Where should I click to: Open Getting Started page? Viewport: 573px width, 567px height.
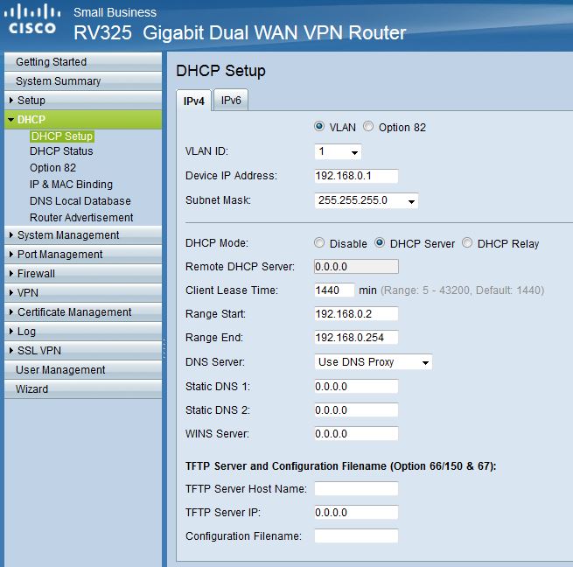coord(83,62)
